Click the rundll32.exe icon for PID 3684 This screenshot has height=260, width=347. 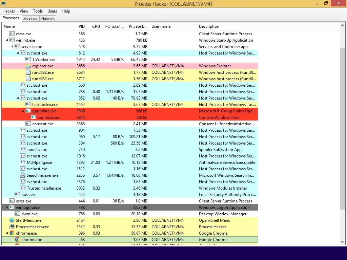(x=28, y=72)
